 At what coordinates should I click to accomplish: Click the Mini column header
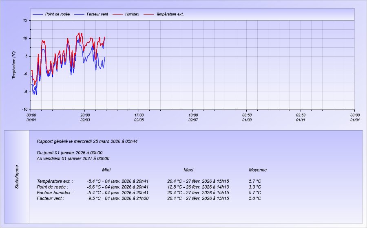106,170
